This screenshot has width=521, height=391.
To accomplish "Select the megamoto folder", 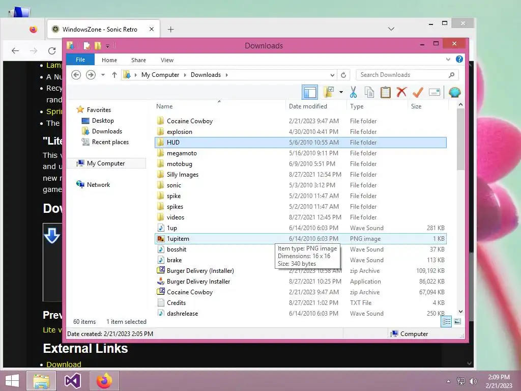I will [301, 153].
